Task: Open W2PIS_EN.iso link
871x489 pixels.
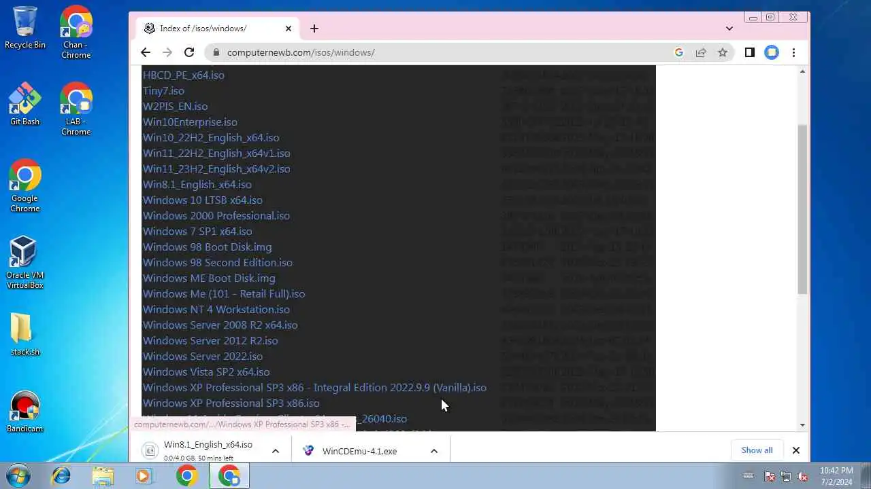Action: [x=176, y=106]
